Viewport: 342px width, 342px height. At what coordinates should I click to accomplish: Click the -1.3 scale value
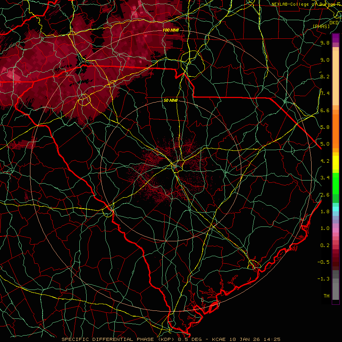[323, 279]
